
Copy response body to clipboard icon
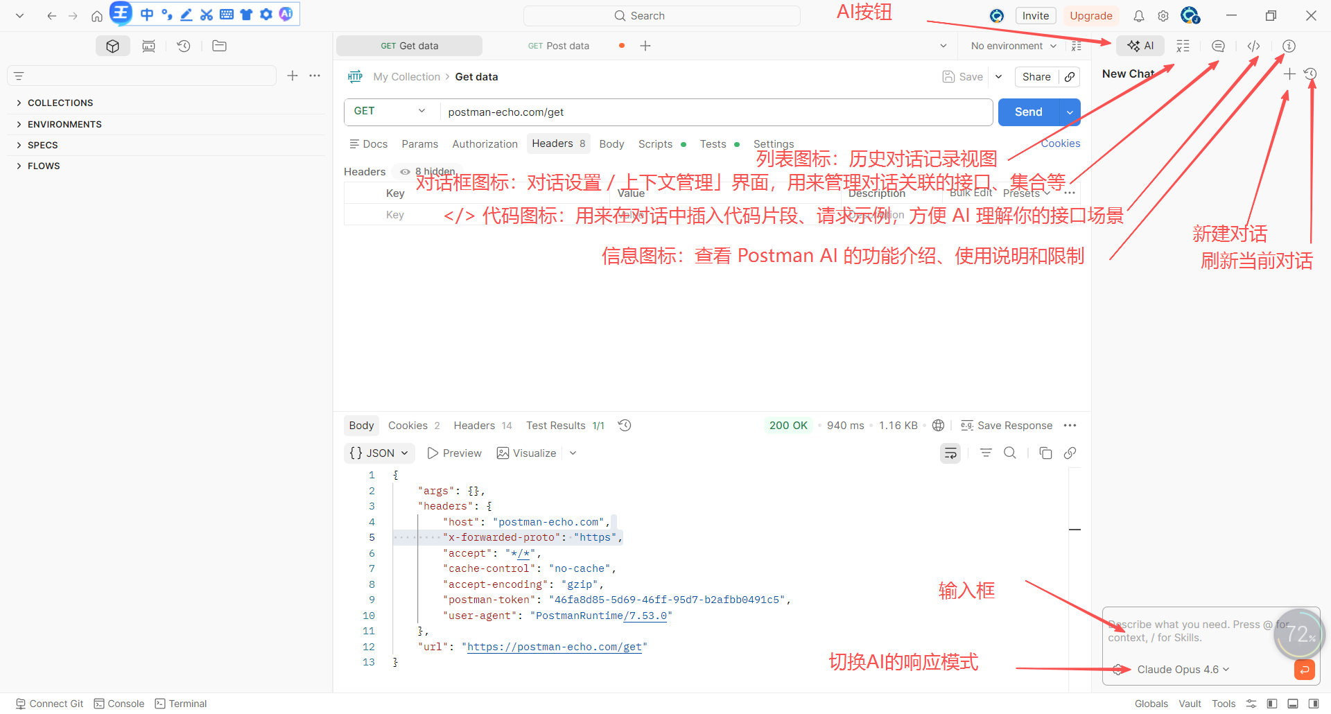(1045, 453)
